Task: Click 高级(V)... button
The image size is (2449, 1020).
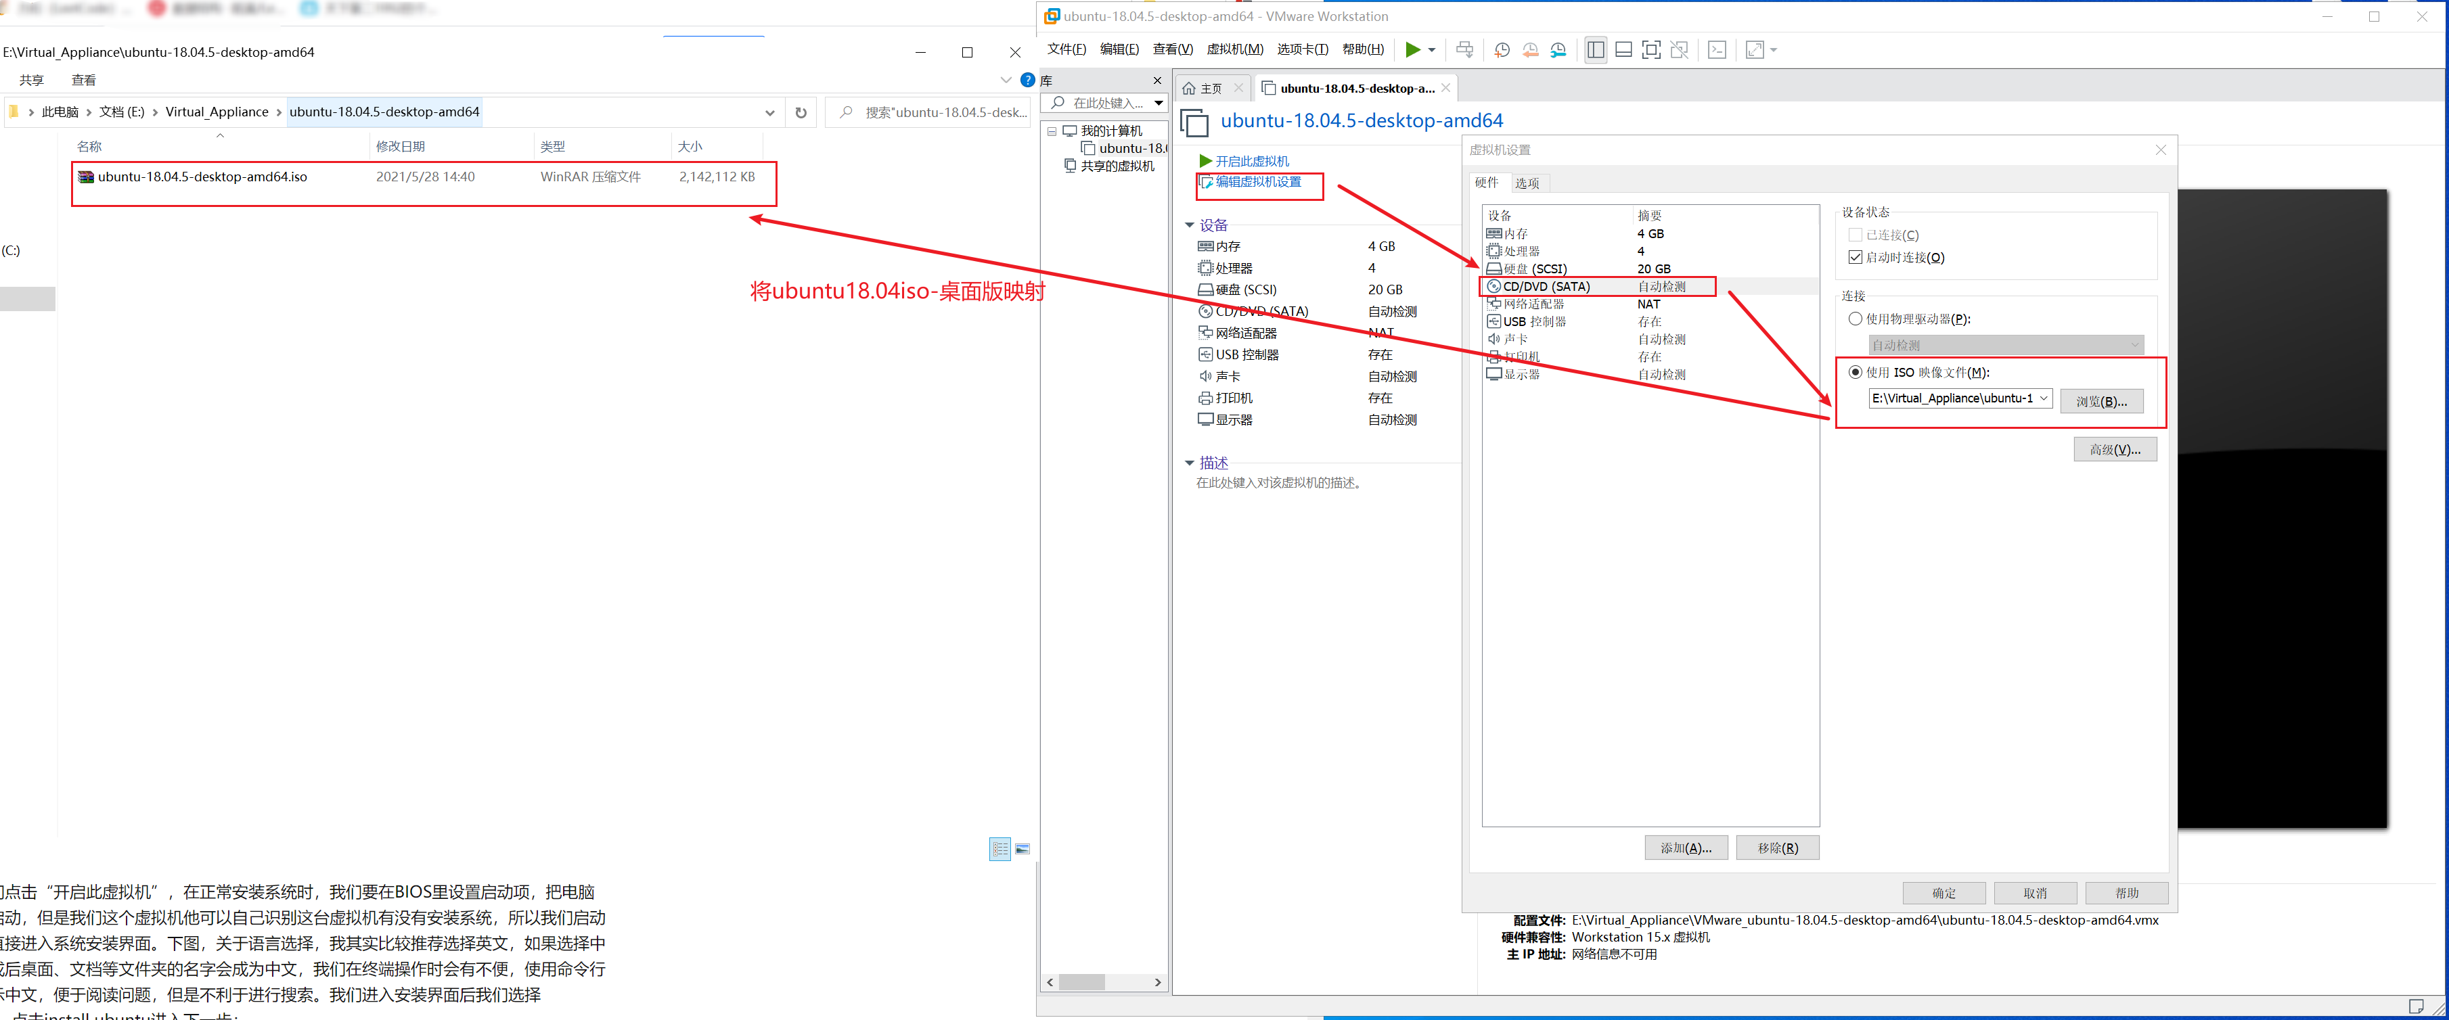Action: (2115, 450)
